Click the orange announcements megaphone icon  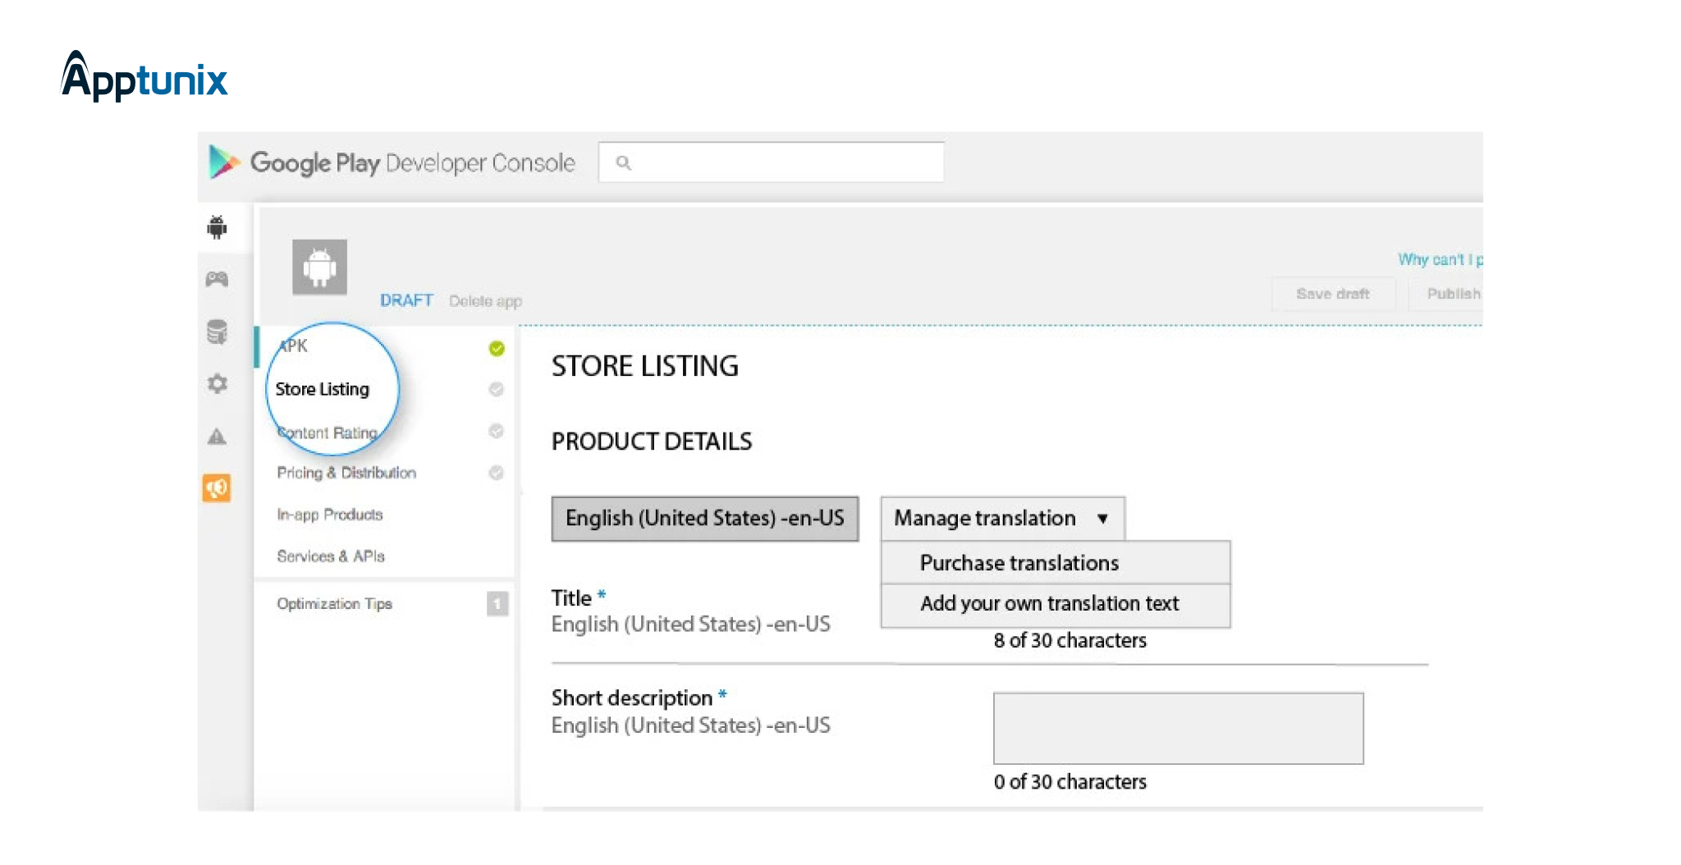[217, 488]
